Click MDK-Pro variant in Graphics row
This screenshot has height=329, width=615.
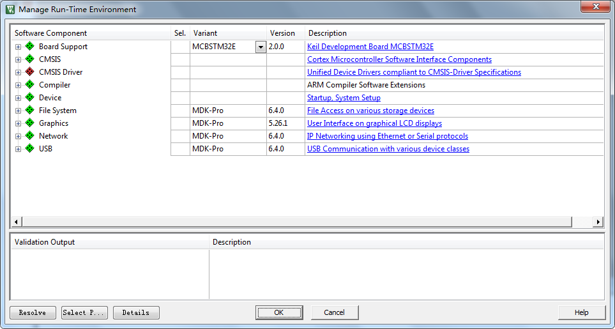[x=208, y=123]
